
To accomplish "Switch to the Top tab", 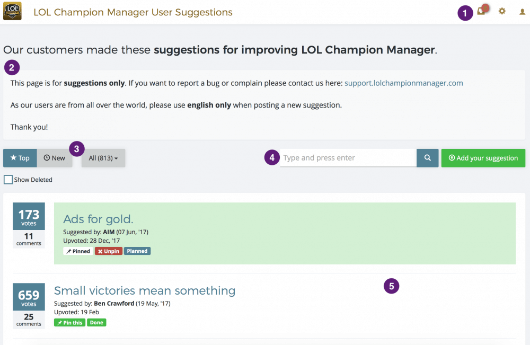I will pos(20,158).
